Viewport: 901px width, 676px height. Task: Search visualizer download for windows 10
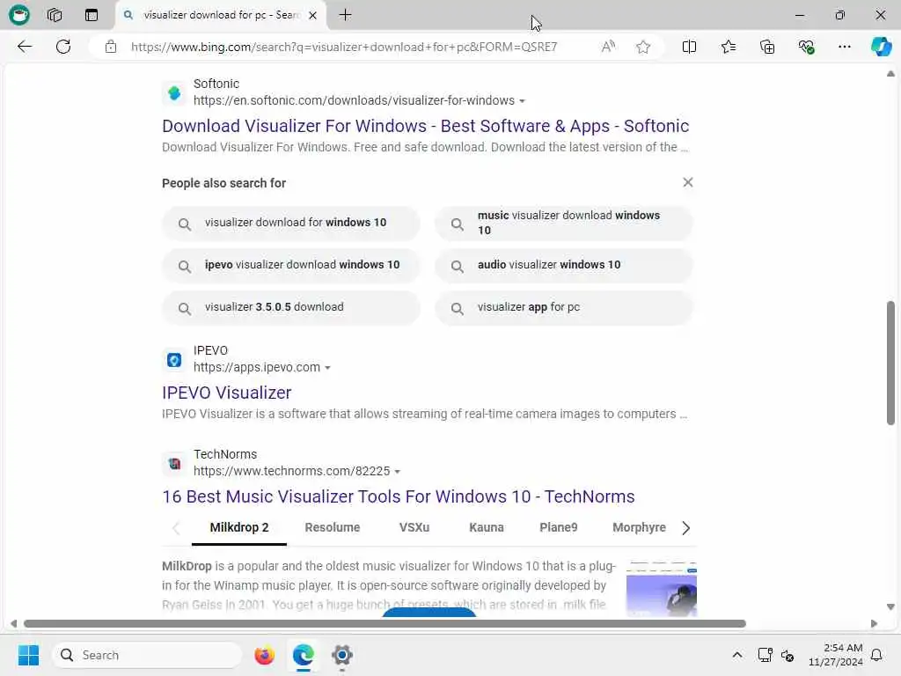click(x=290, y=223)
